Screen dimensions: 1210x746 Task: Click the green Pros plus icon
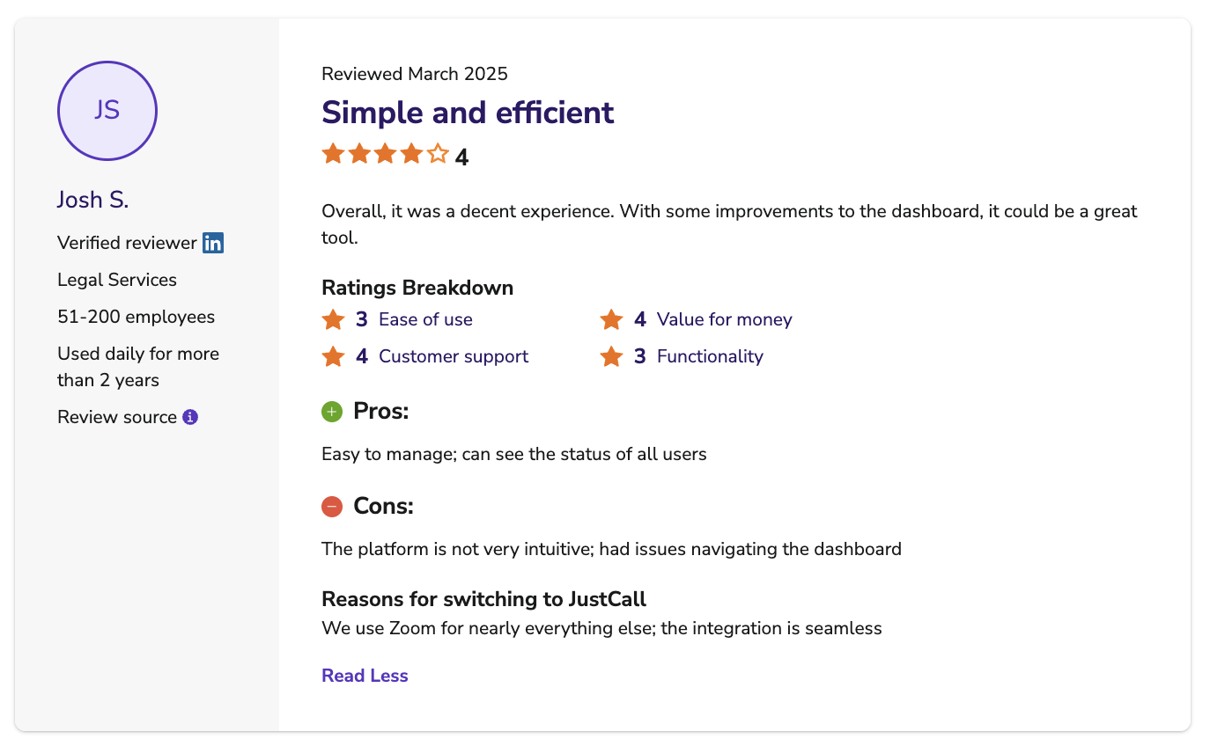click(x=332, y=411)
